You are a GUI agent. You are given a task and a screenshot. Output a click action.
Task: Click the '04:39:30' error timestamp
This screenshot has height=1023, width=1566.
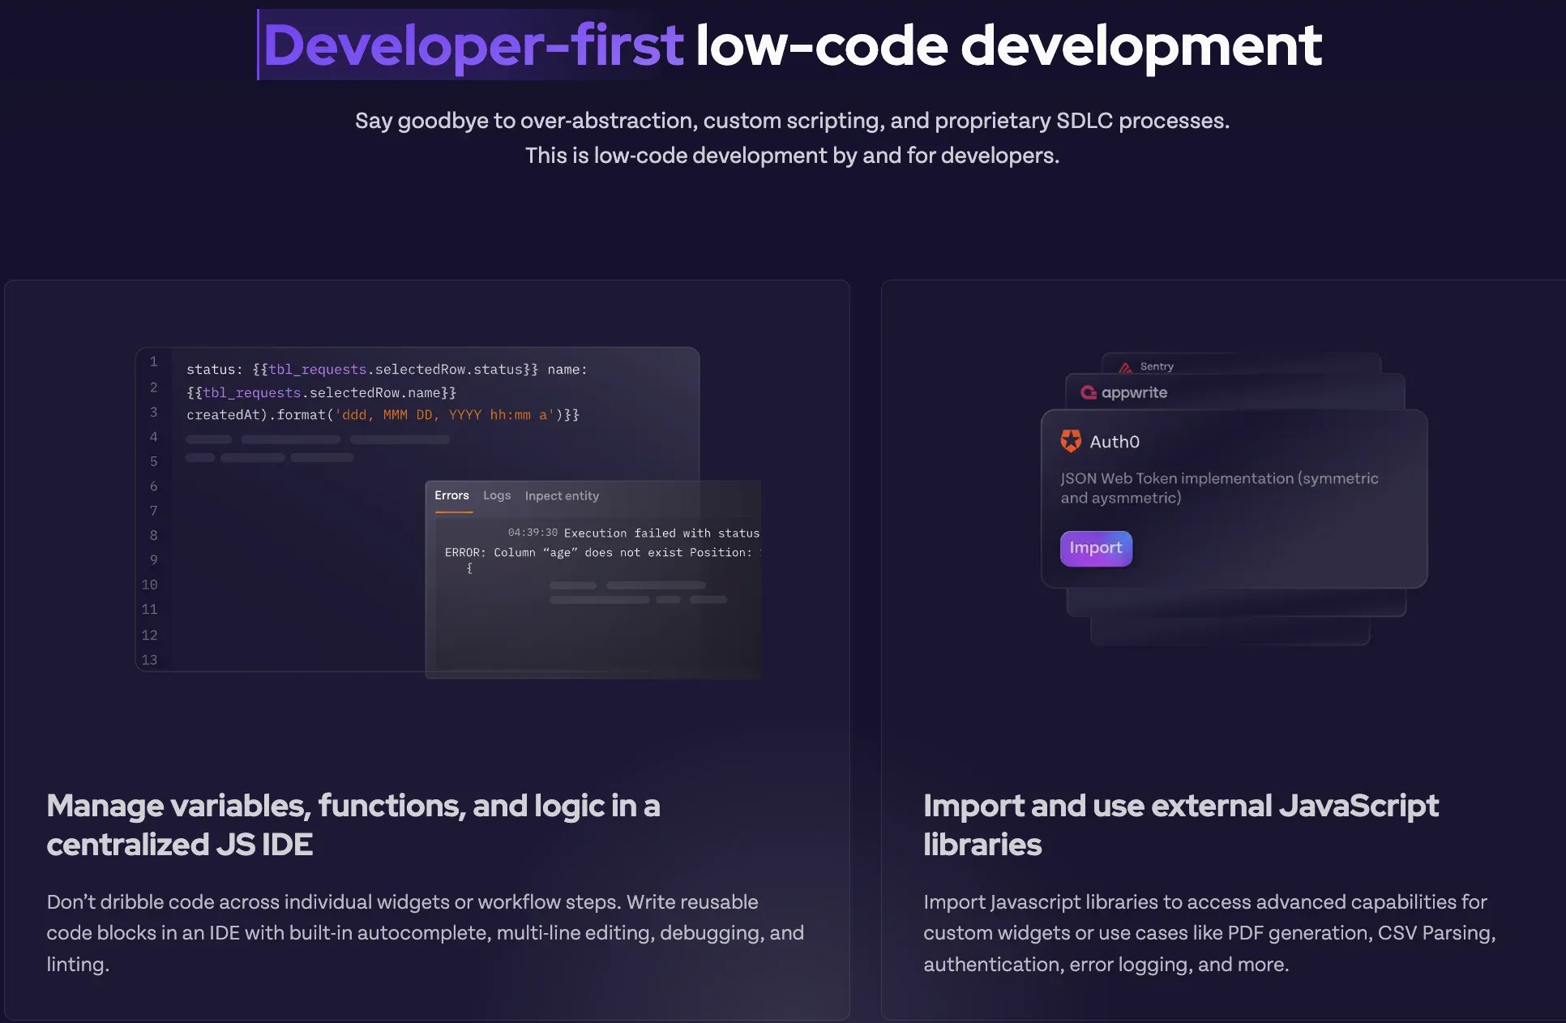[x=533, y=533]
